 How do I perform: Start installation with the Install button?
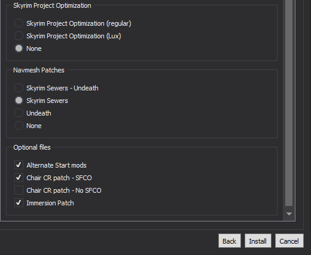coord(258,241)
